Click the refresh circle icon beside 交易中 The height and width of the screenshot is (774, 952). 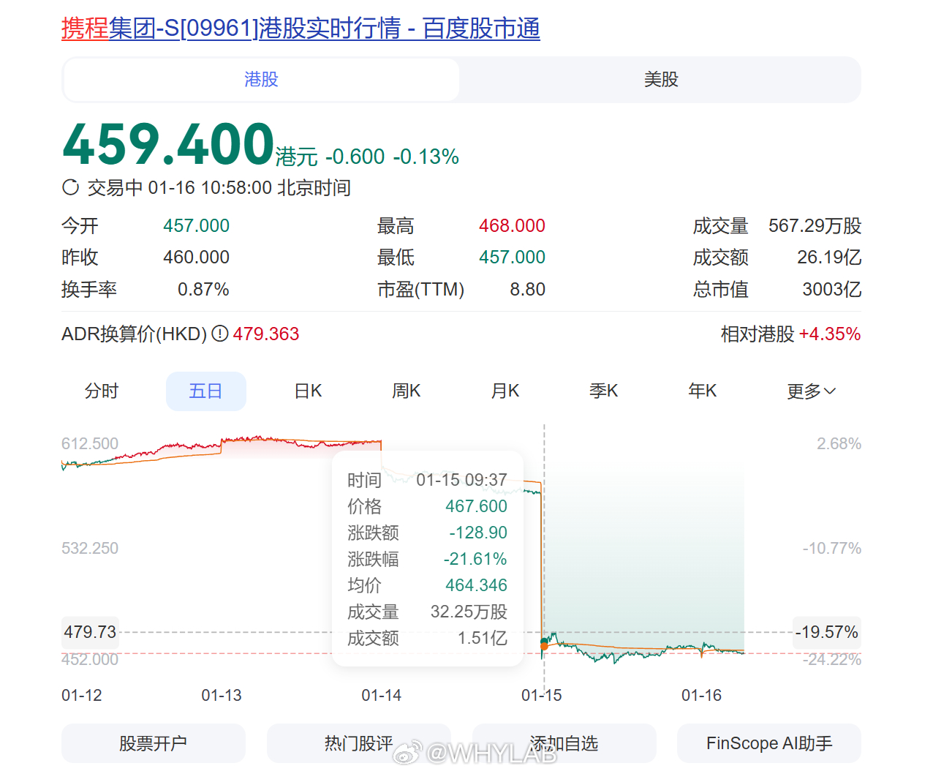pos(71,188)
